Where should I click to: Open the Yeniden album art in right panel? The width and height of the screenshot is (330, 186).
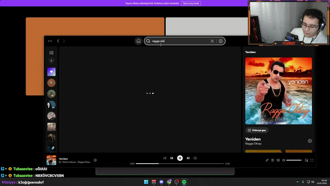click(278, 91)
